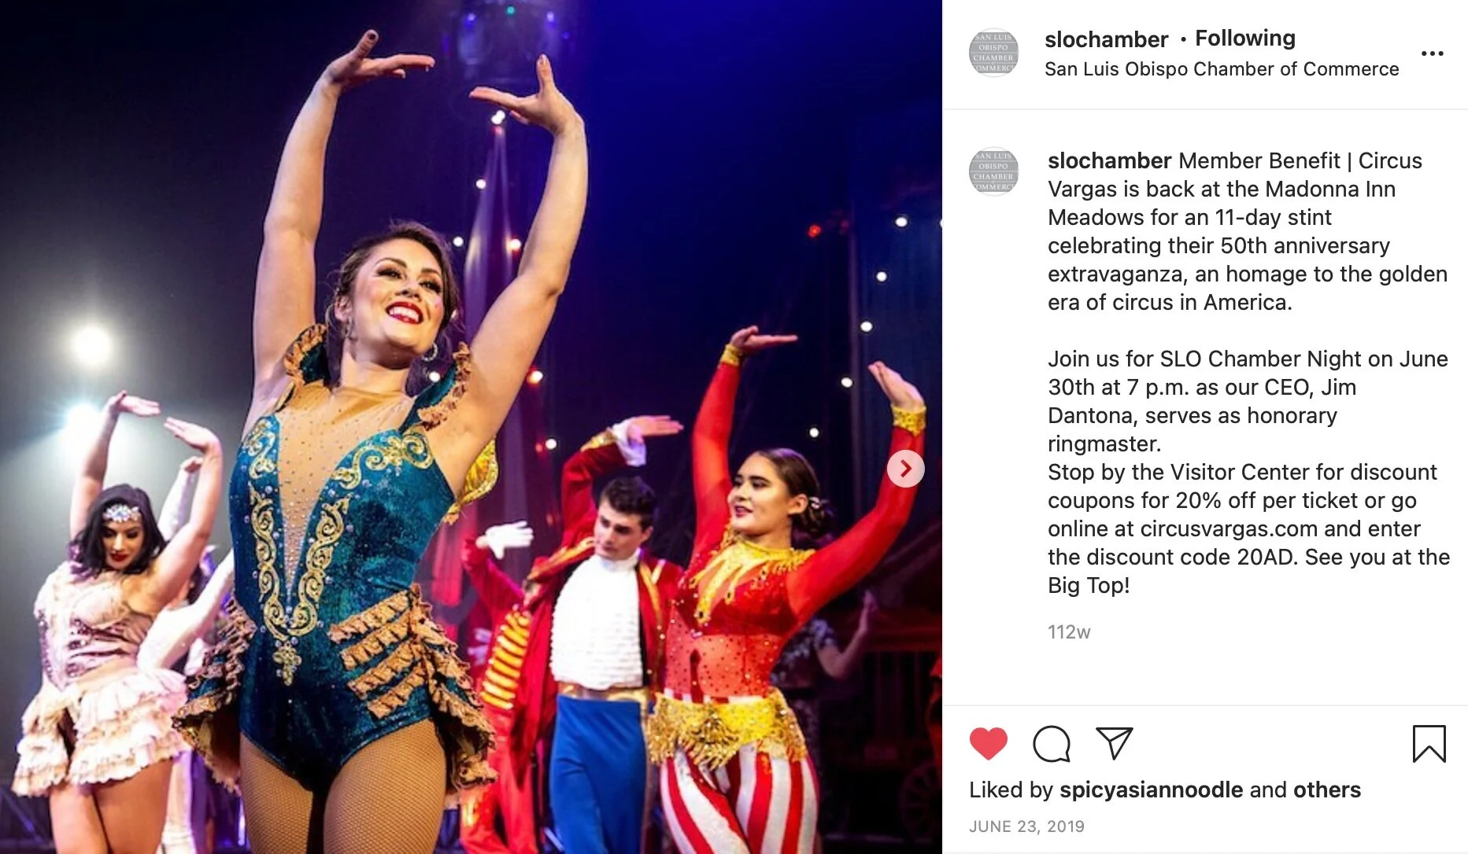This screenshot has height=854, width=1468.
Task: View the others who liked post
Action: 1327,790
